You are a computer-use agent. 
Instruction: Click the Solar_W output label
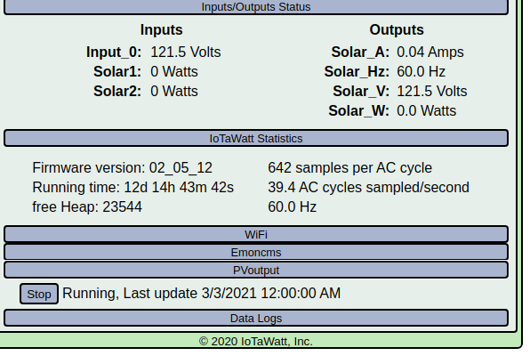[x=358, y=111]
